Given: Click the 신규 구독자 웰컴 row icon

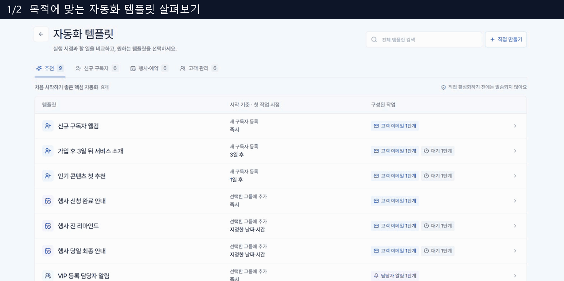Looking at the screenshot, I should [48, 126].
